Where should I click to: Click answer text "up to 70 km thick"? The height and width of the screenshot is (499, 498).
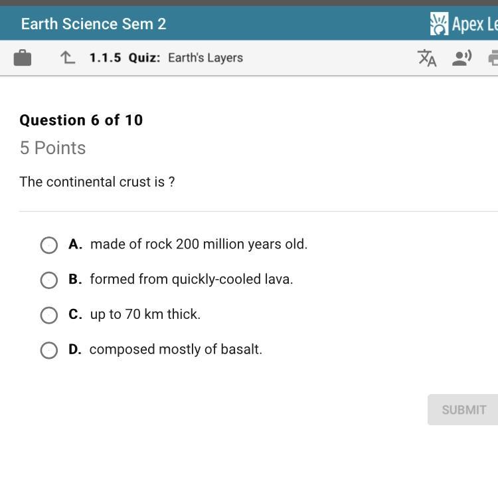click(x=145, y=314)
